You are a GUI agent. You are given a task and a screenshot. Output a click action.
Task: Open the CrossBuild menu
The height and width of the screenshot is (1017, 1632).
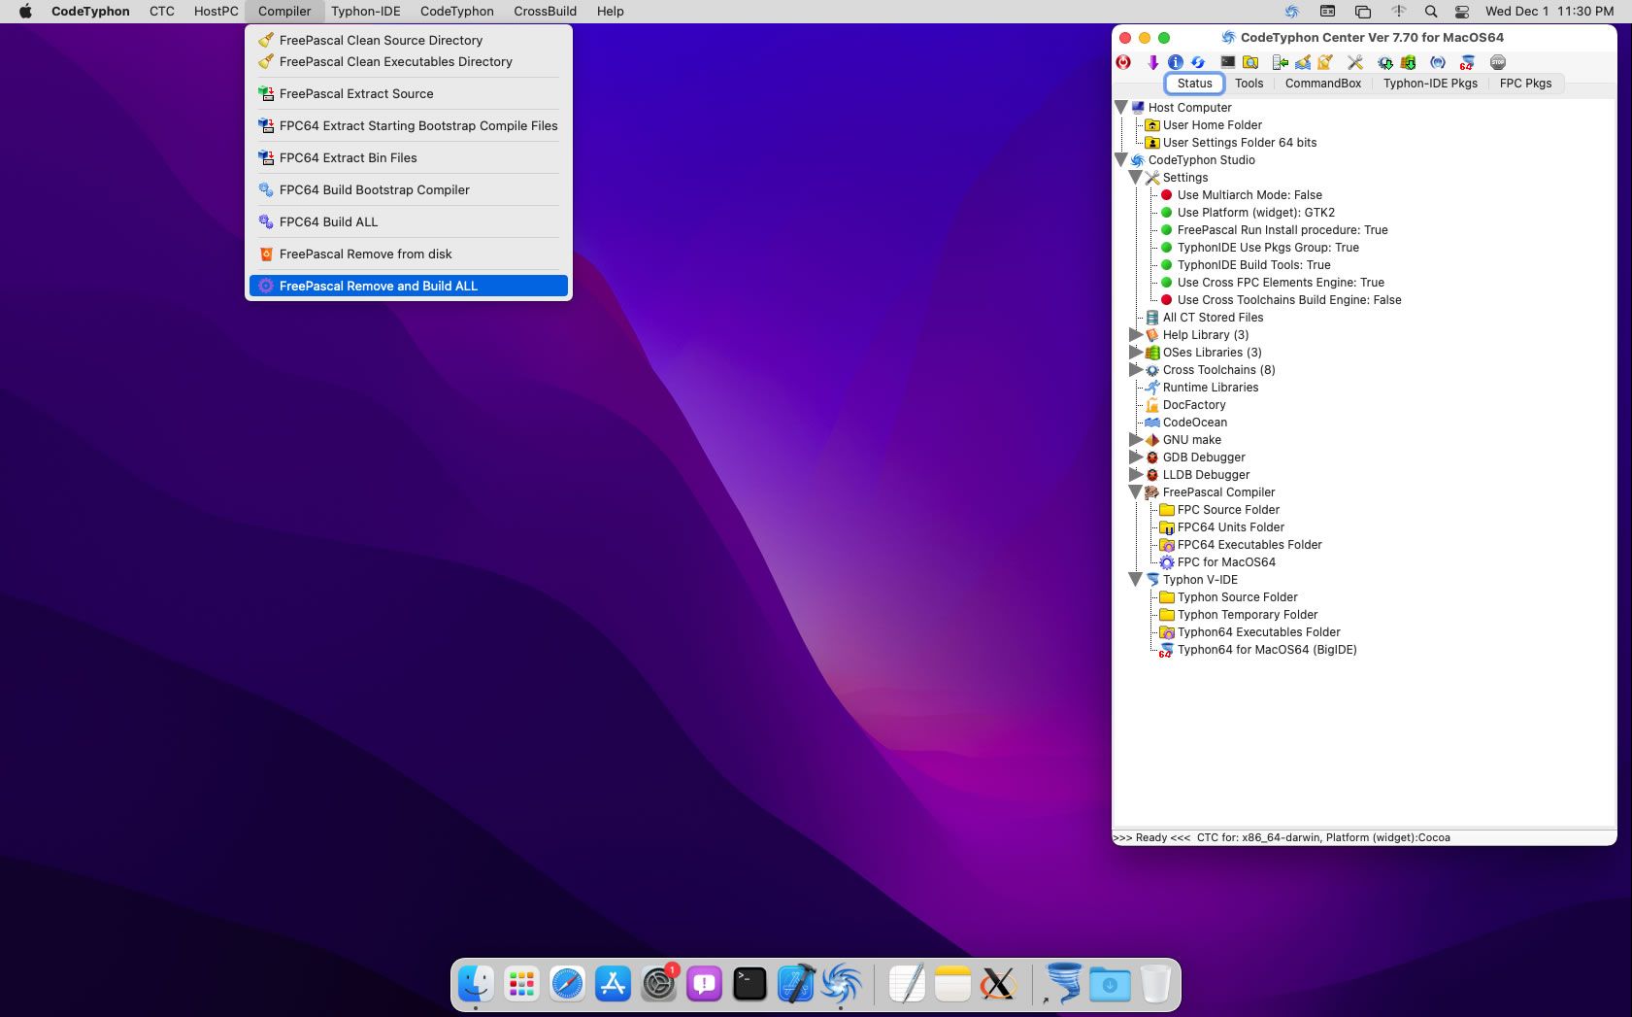point(545,12)
